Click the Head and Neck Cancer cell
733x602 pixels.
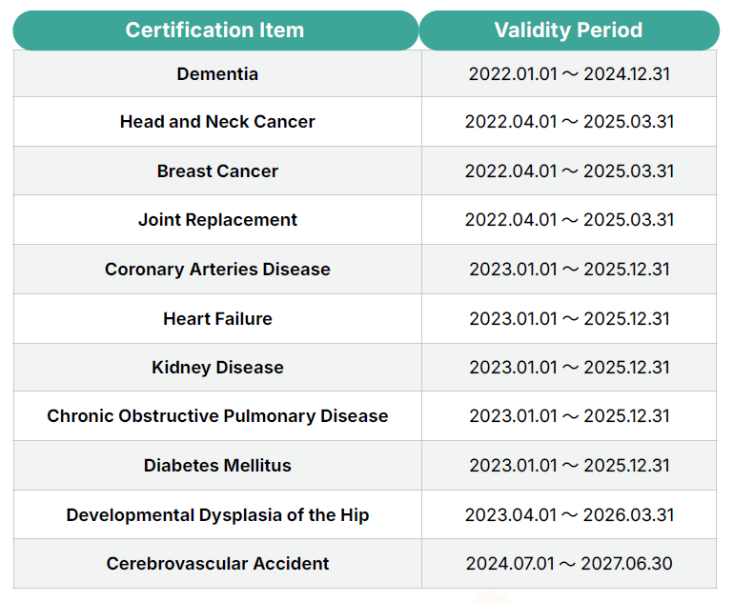click(217, 122)
